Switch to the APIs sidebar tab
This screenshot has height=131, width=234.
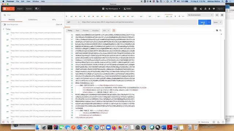54,20
